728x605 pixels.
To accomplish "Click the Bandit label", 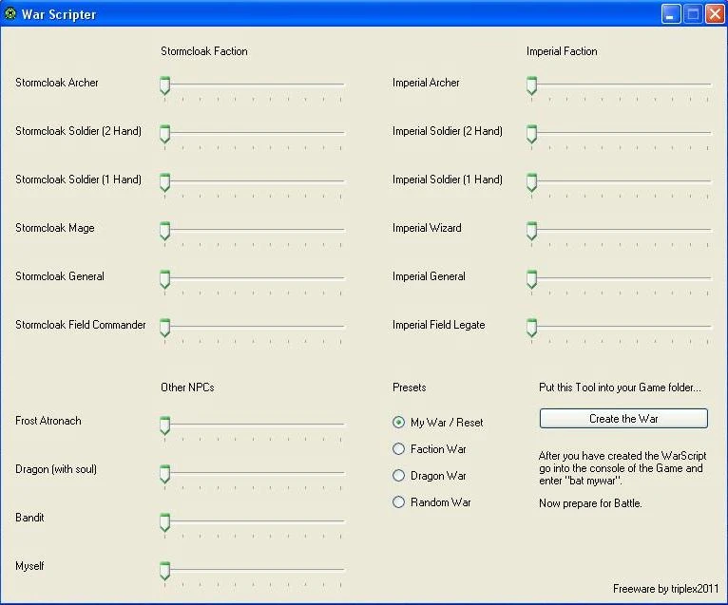I will coord(29,518).
